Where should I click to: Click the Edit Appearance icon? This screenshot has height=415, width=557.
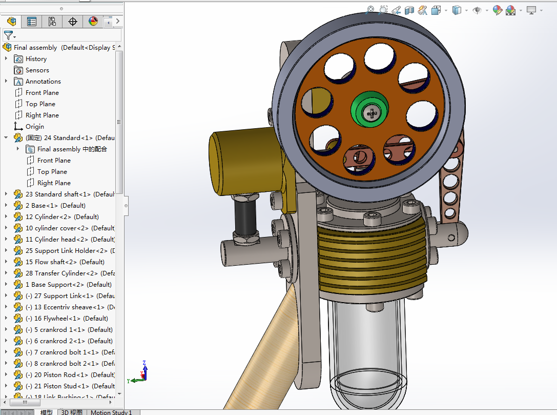click(498, 10)
